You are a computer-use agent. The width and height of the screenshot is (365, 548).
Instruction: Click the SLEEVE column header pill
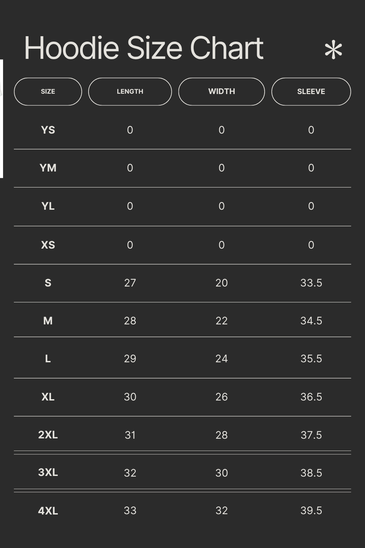(x=311, y=92)
